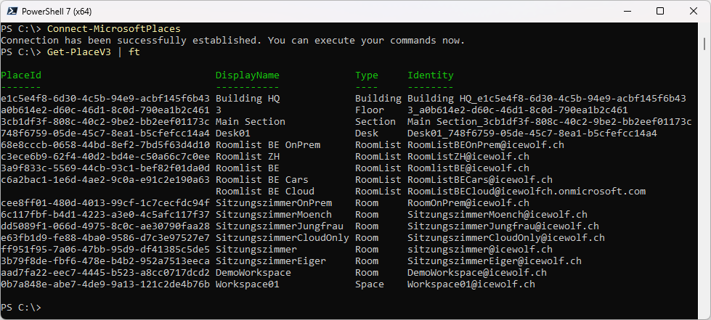Click the Type column header
Screen dimensions: 711x320
367,75
